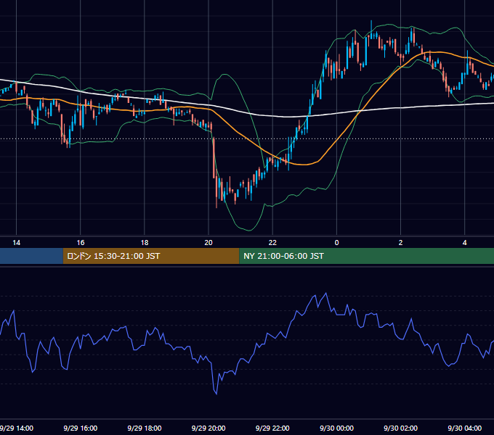This screenshot has width=494, height=435.
Task: Click the blue session bar before ロンドン
Action: [31, 256]
